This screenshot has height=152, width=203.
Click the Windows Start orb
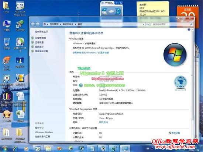coord(4,149)
